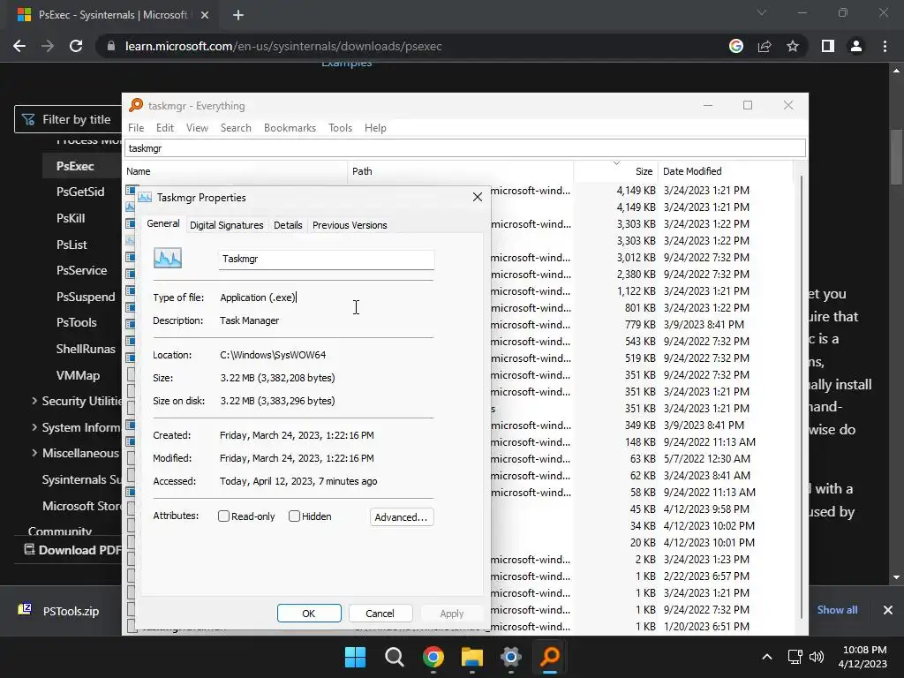Open taskbar Search

click(x=395, y=657)
